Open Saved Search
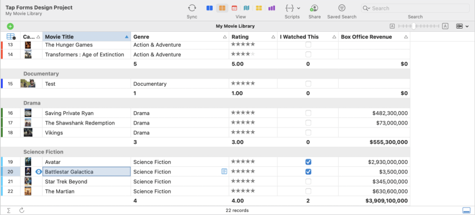The height and width of the screenshot is (215, 475). click(342, 8)
